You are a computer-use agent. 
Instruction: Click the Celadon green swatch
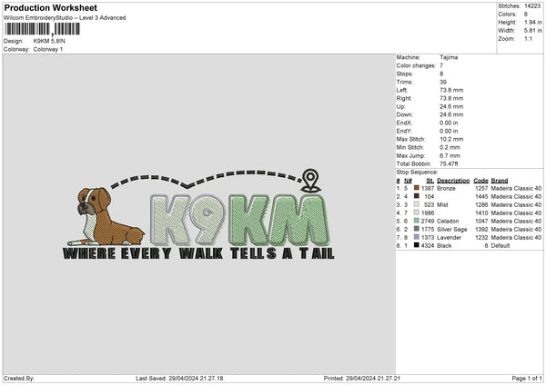point(417,221)
